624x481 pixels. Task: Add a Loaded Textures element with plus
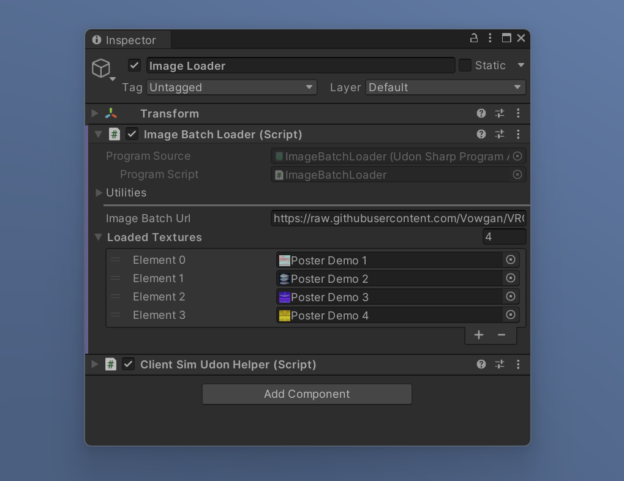(479, 334)
